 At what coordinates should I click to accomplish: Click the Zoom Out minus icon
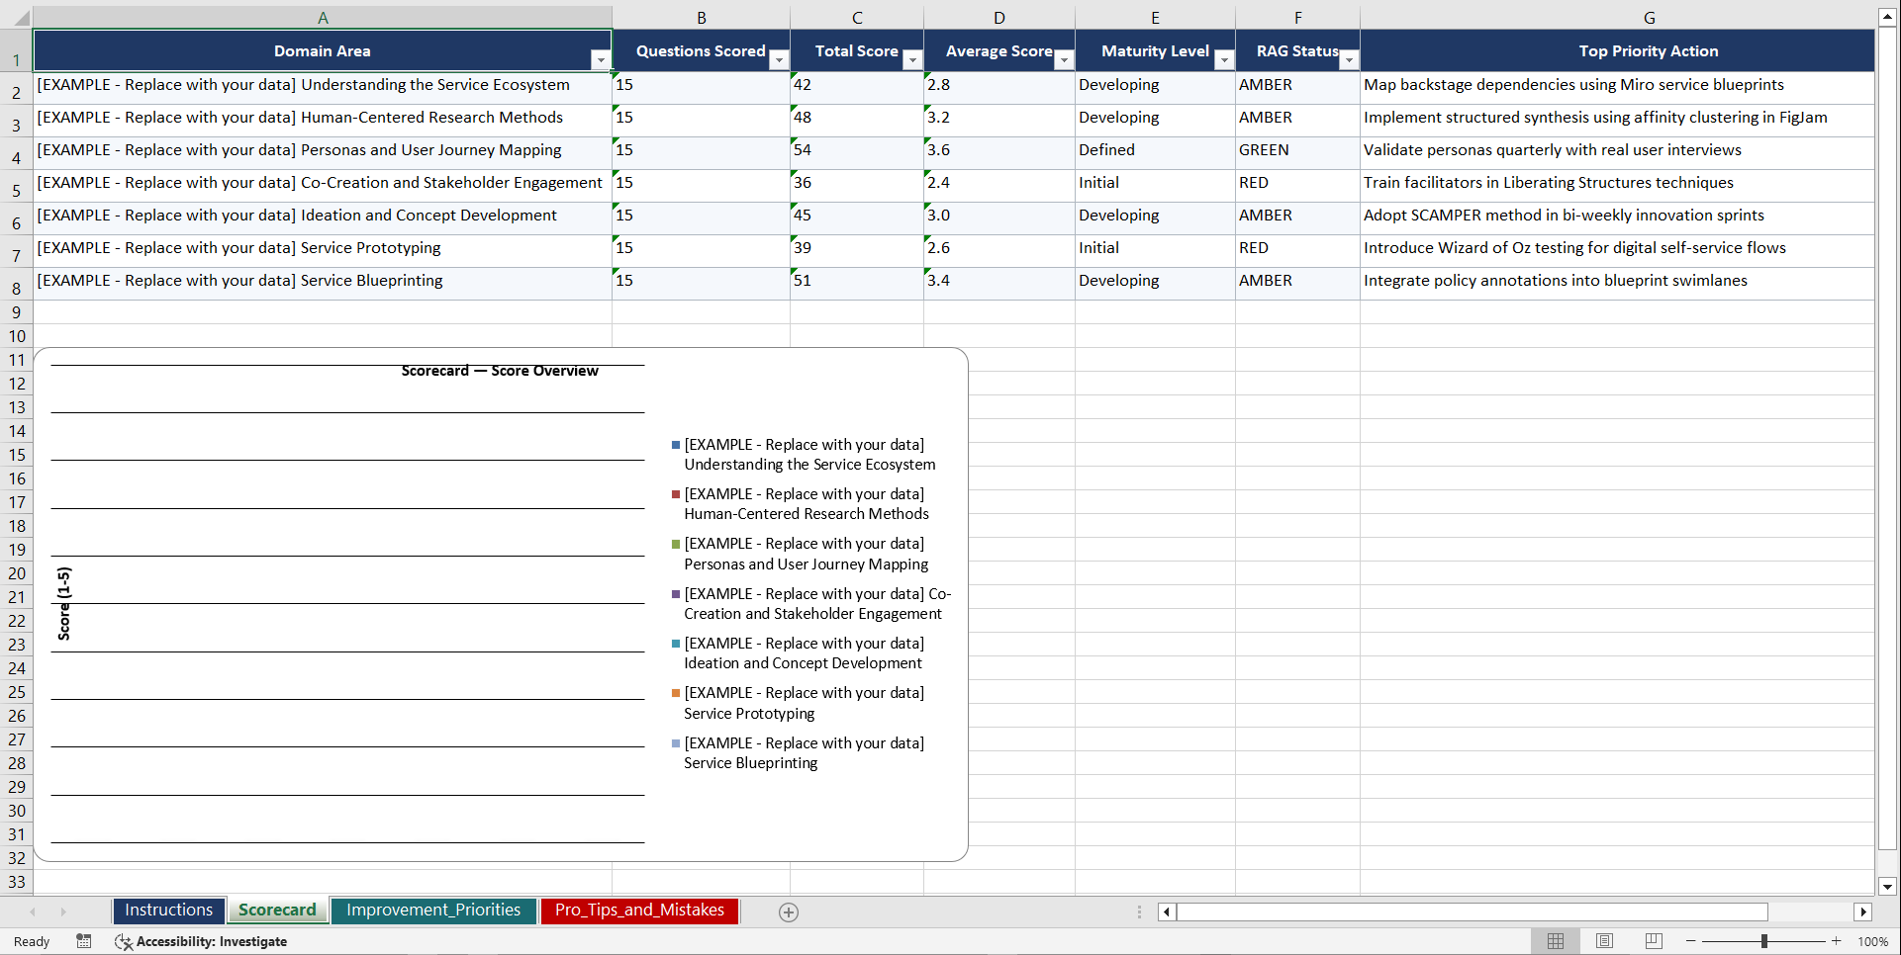point(1691,941)
